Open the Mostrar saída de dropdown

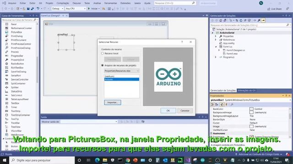[89, 122]
